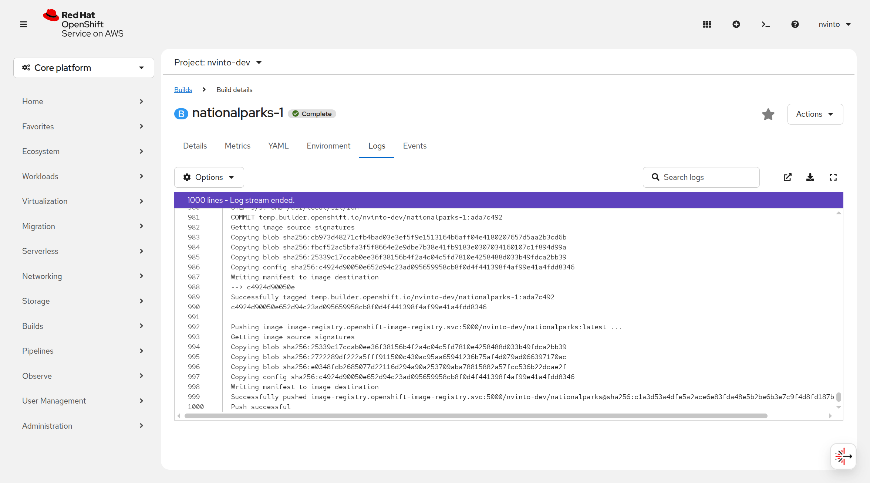Open the nvinto user menu
This screenshot has width=870, height=483.
click(834, 24)
